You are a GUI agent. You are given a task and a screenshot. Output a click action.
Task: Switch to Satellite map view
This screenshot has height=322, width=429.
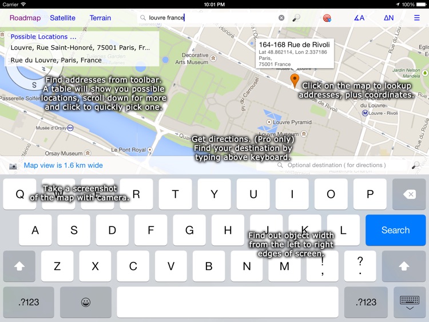(x=62, y=18)
